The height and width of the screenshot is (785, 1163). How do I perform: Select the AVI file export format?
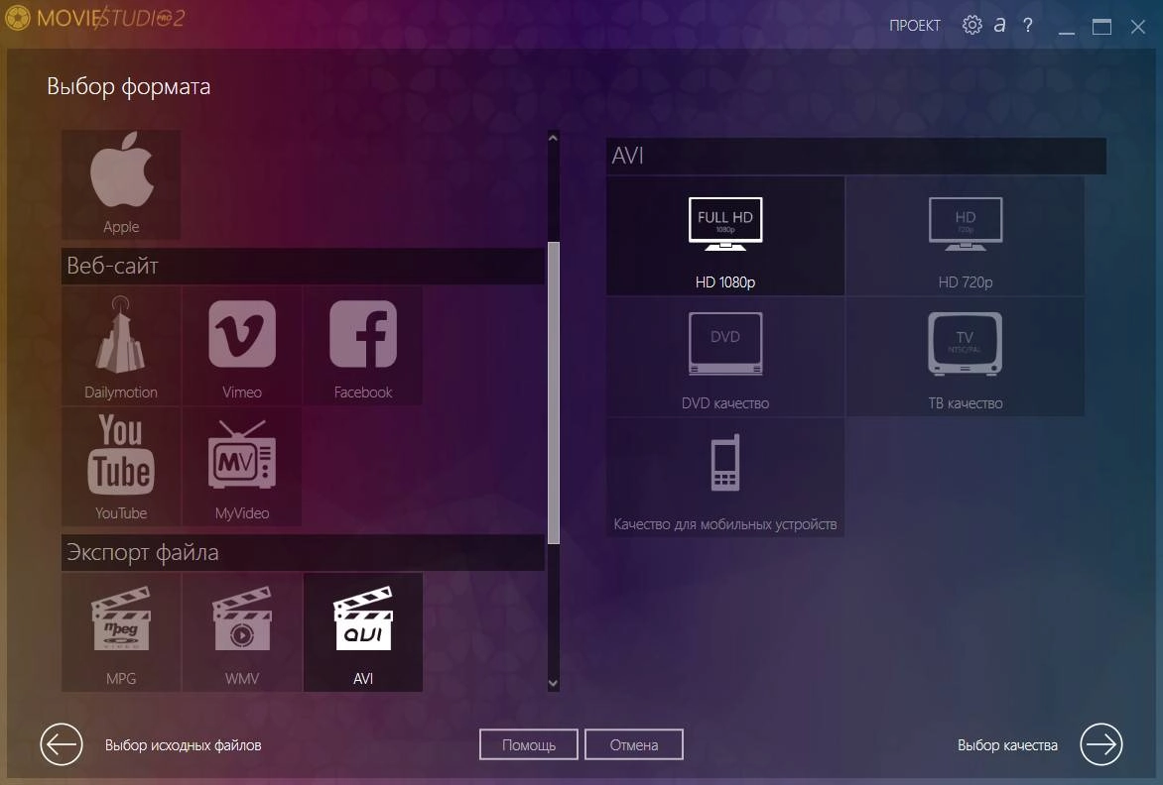tap(363, 632)
